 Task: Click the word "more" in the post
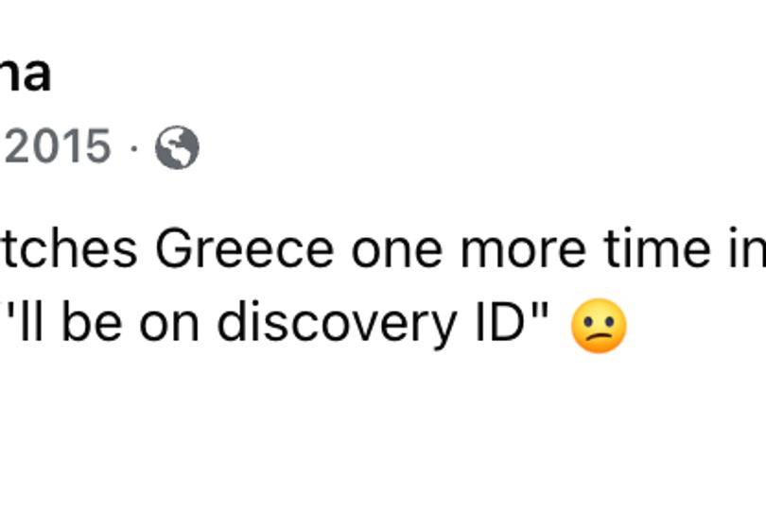pyautogui.click(x=523, y=249)
